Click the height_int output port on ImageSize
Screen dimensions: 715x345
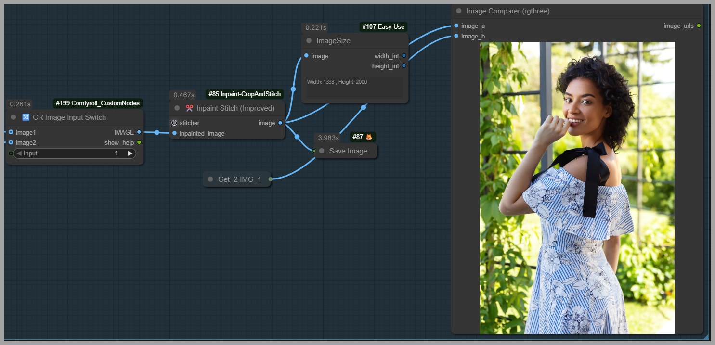(x=404, y=66)
